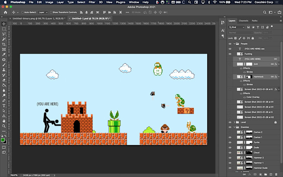Select the Eraser tool
This screenshot has width=283, height=177.
click(4, 80)
